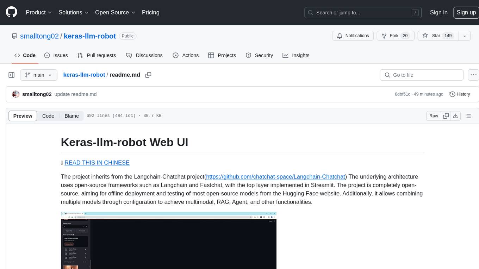Viewport: 479px width, 269px height.
Task: Click the Sign up button
Action: [x=466, y=12]
